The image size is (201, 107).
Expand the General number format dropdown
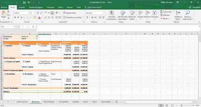tap(102, 13)
